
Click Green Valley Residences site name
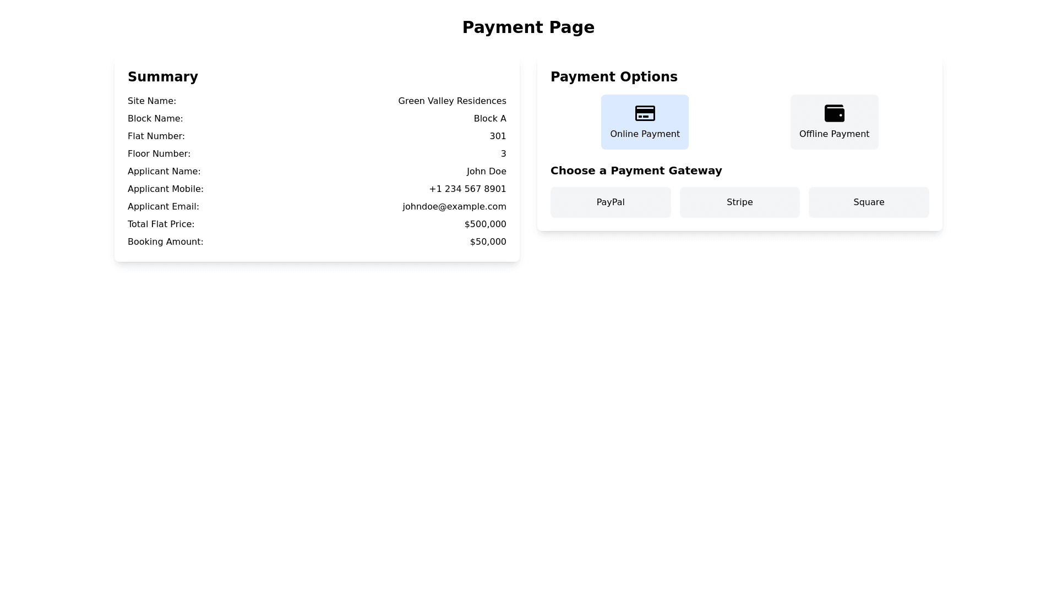coord(451,101)
